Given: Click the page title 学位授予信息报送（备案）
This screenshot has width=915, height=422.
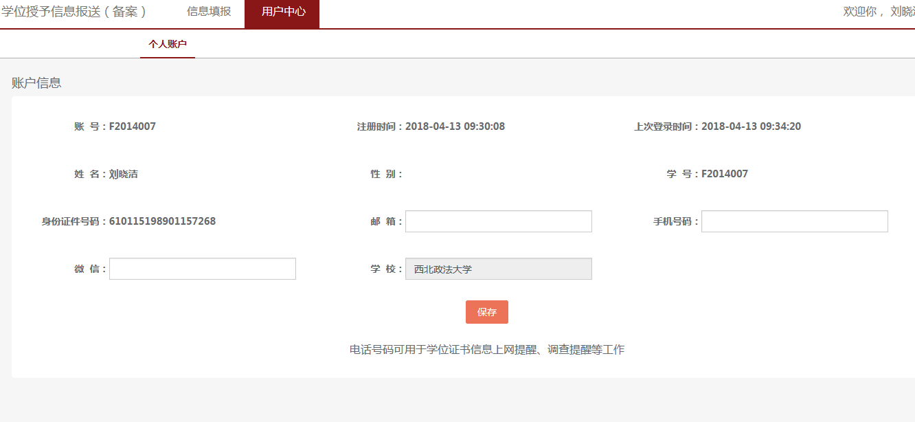Looking at the screenshot, I should pos(74,12).
